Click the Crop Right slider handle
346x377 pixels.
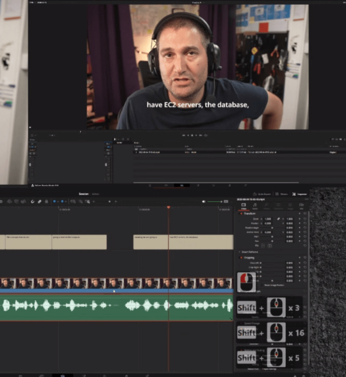pyautogui.click(x=261, y=267)
